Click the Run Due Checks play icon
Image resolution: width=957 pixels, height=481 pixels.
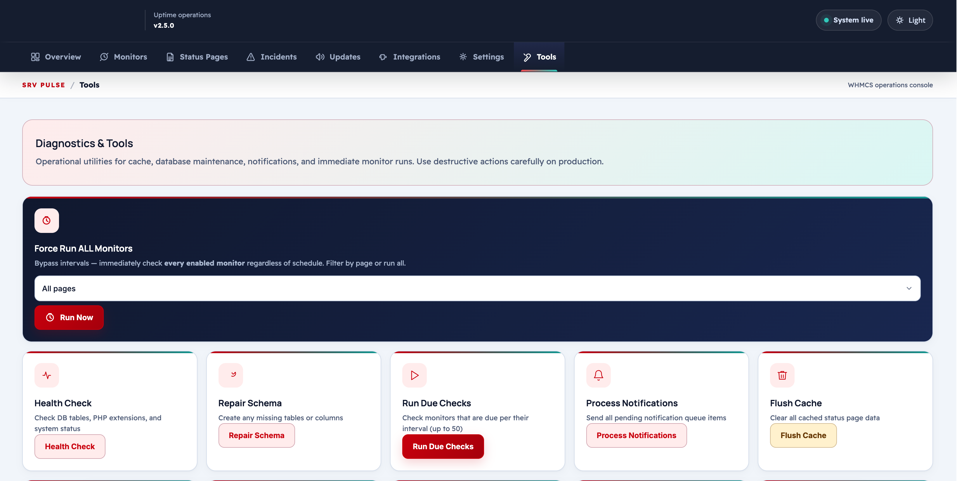click(x=415, y=375)
